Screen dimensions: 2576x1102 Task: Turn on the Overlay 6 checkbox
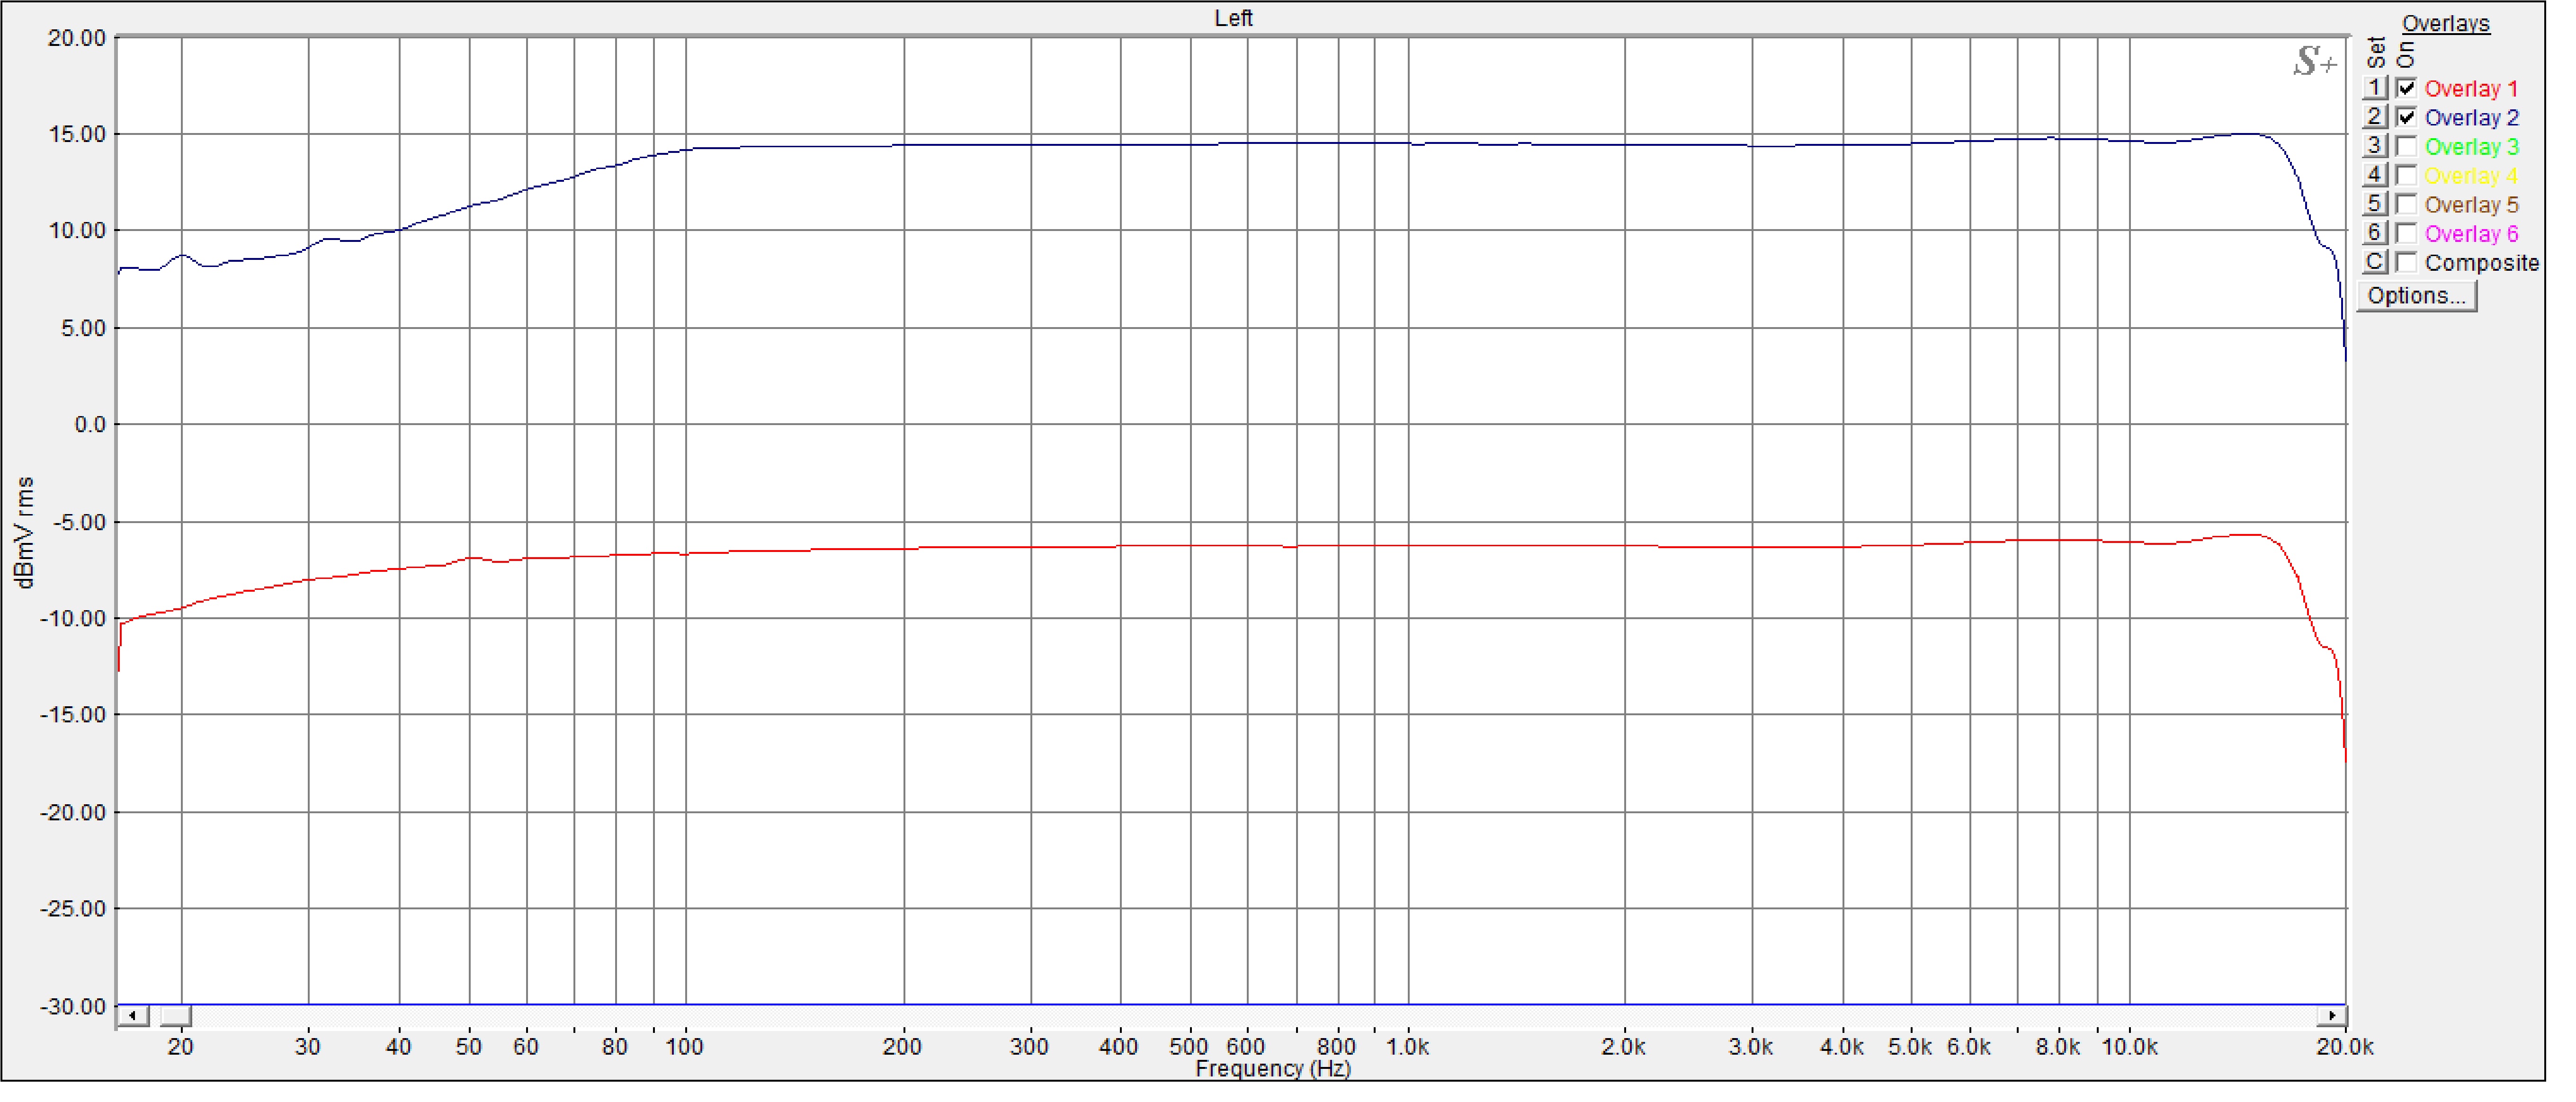(x=2406, y=233)
